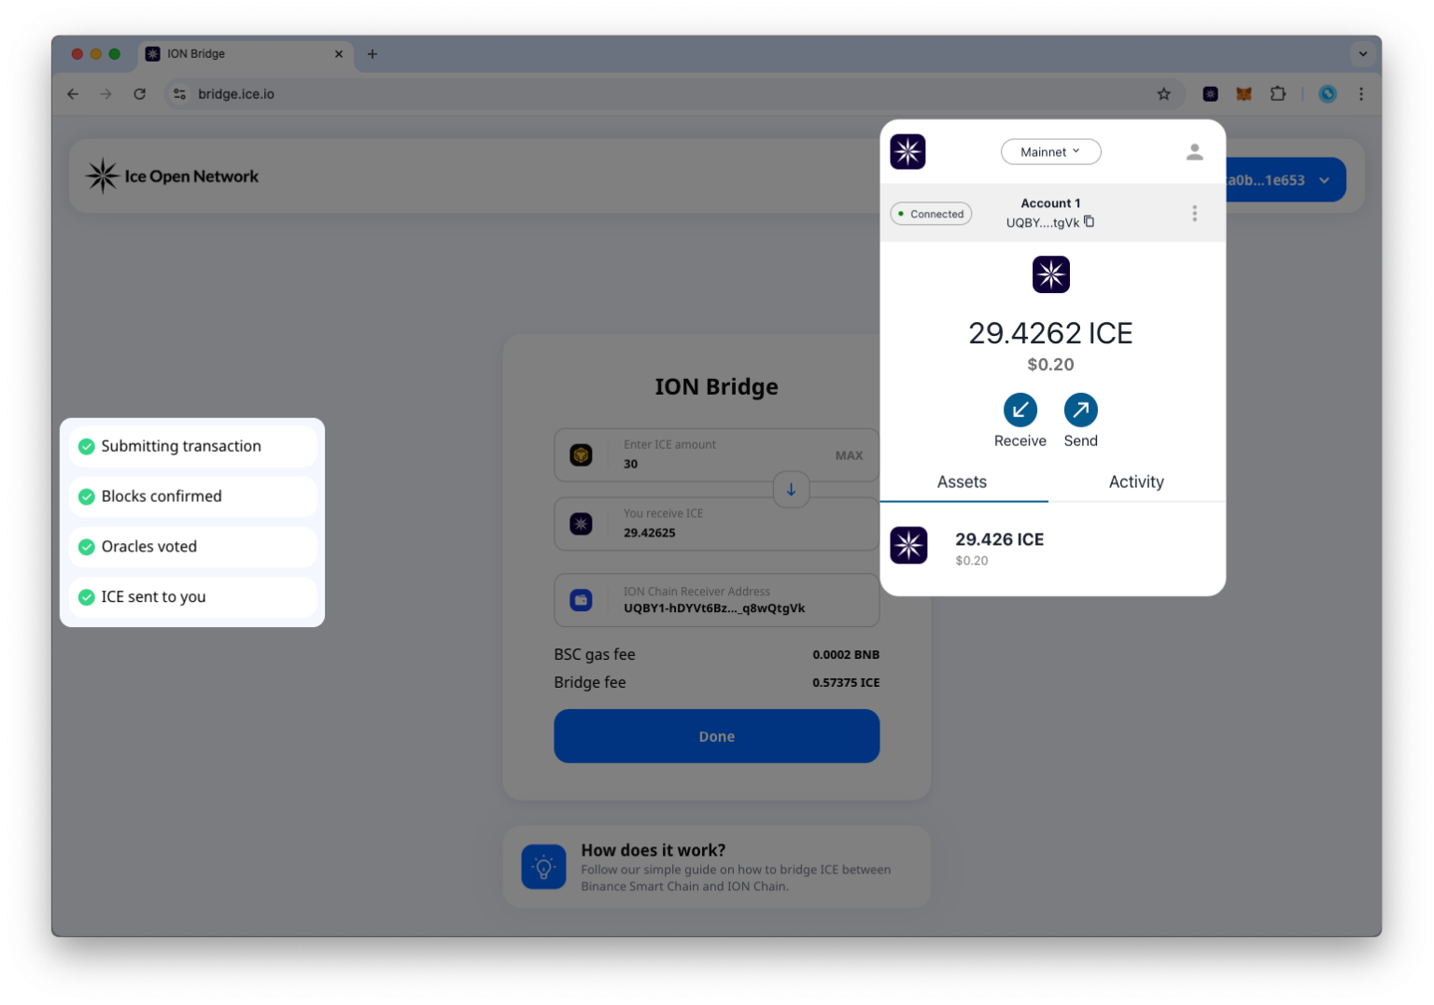Open the Mainnet network dropdown
The height and width of the screenshot is (1005, 1434).
tap(1050, 151)
